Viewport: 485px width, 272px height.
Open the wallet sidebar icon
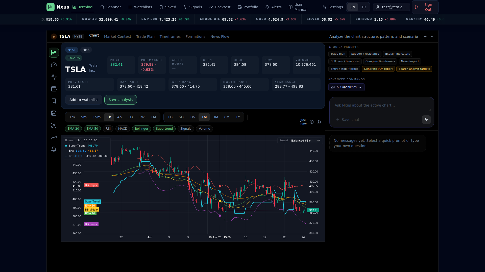tap(54, 89)
